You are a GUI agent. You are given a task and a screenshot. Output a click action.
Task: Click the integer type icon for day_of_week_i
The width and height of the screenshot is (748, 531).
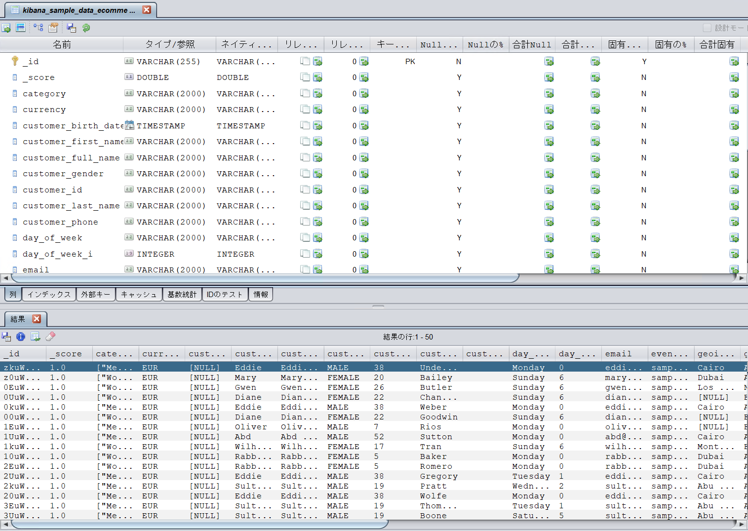tap(129, 254)
